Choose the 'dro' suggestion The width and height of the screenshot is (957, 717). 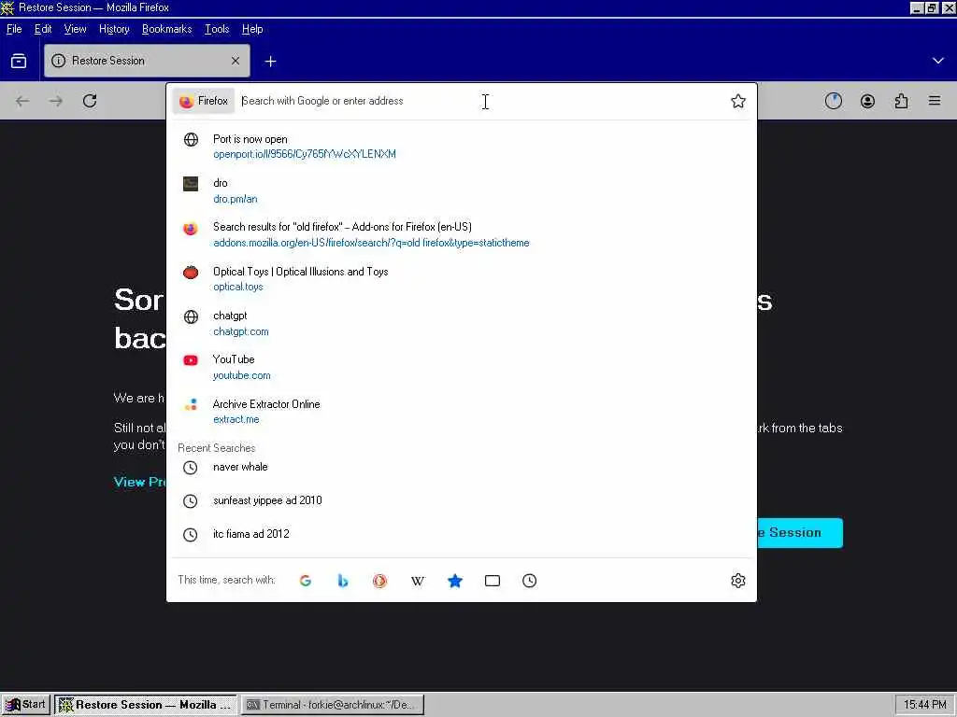[462, 190]
